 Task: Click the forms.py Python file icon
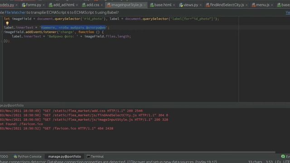[x=24, y=5]
